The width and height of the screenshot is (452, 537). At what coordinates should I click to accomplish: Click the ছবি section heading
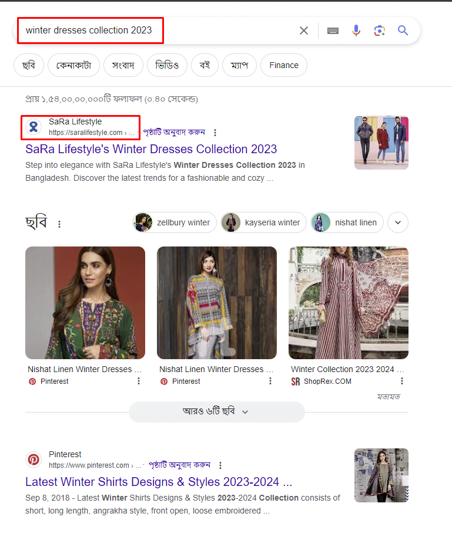[x=36, y=222]
